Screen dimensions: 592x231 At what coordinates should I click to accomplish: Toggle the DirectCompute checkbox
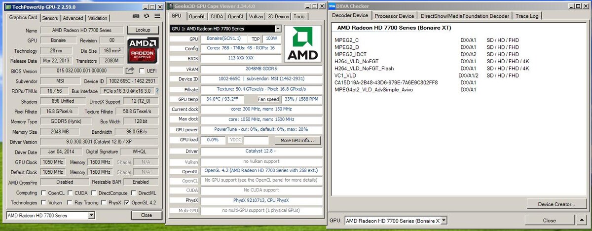tap(93, 193)
